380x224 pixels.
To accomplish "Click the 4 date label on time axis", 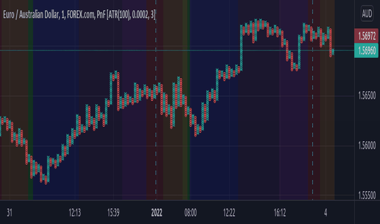I will (x=325, y=213).
